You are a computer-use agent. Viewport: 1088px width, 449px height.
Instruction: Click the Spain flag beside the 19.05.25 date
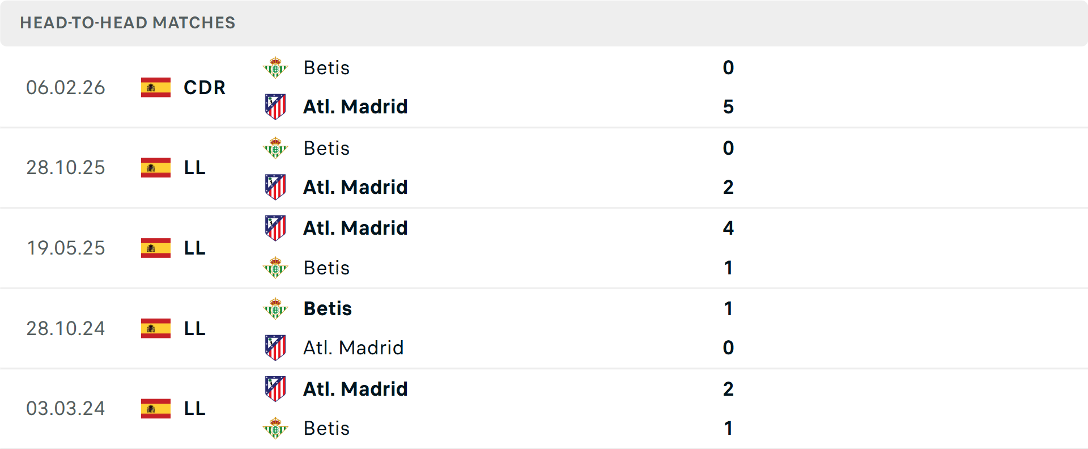155,248
